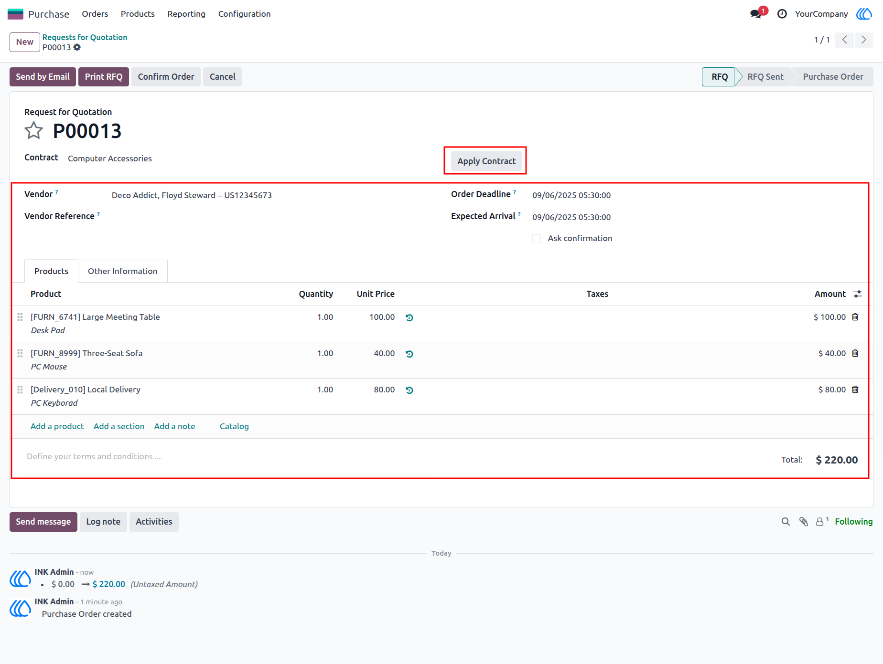Go to the previous record arrow

(x=845, y=40)
